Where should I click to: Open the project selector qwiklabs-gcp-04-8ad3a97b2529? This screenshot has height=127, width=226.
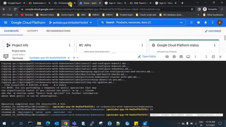(71, 23)
